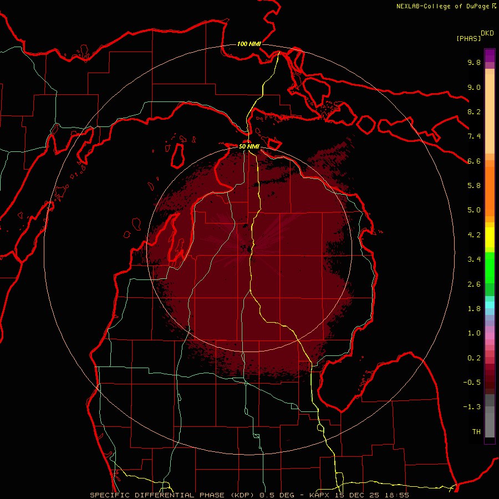Viewport: 499px width, 499px height.
Task: Click the DKD label above the color scale
Action: 487,33
